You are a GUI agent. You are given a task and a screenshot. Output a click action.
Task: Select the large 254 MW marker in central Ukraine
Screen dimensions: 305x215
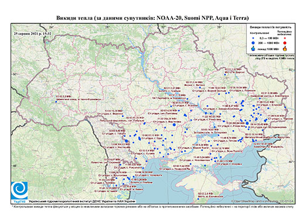coord(174,125)
